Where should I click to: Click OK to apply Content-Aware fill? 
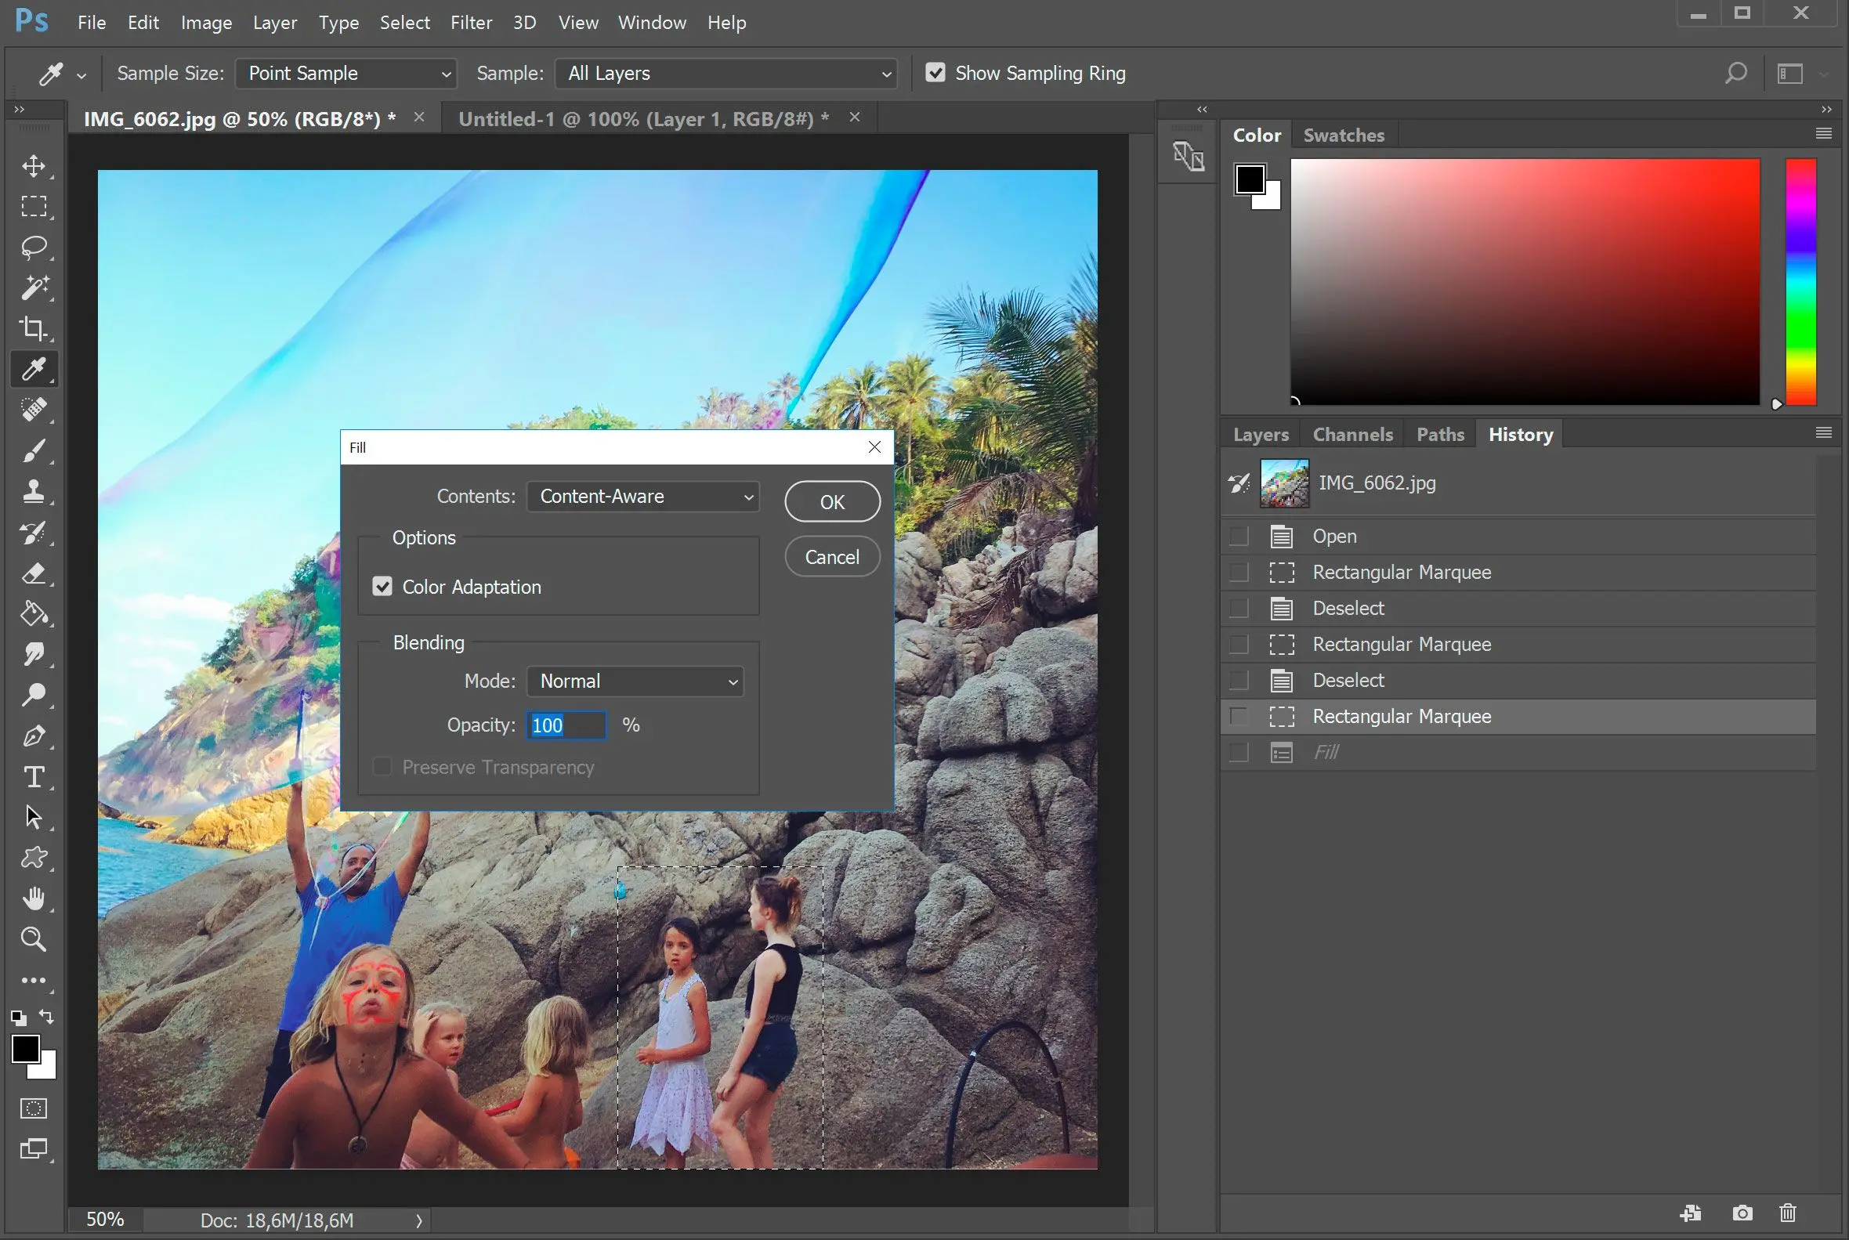832,501
